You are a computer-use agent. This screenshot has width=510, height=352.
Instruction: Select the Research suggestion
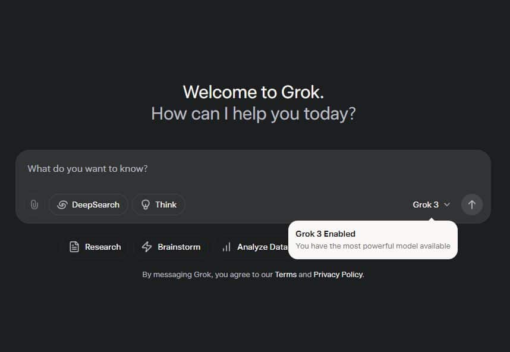95,247
